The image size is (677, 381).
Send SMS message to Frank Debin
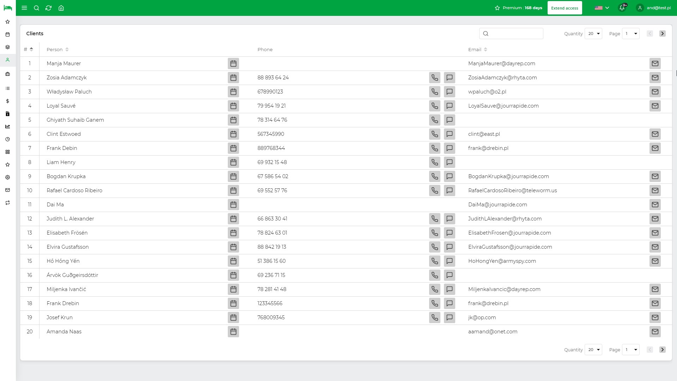point(449,148)
